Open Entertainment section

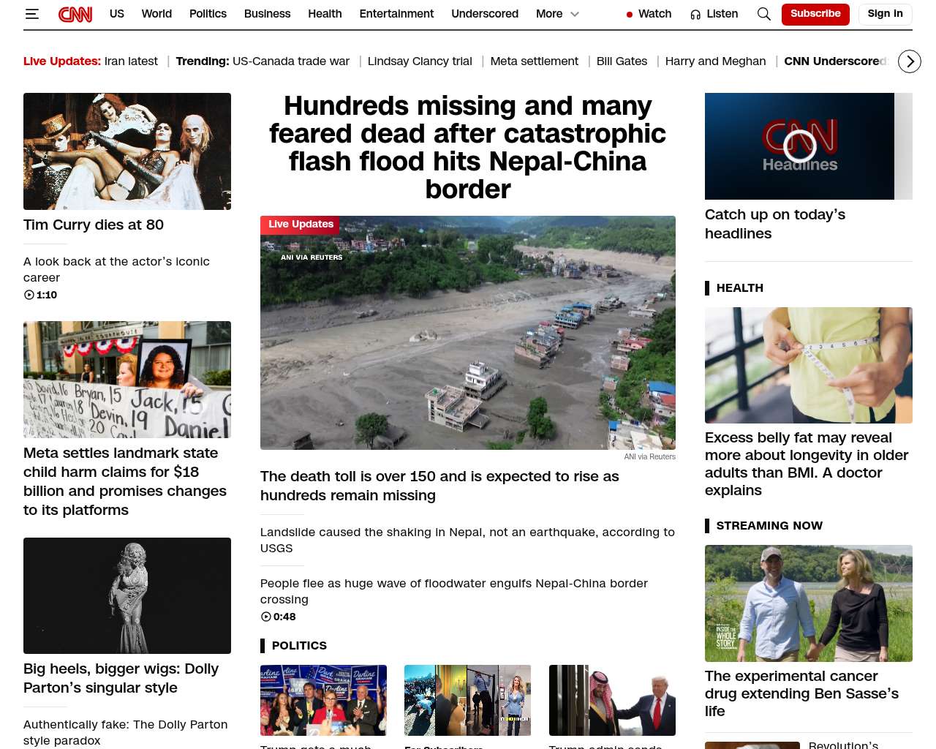(x=396, y=14)
